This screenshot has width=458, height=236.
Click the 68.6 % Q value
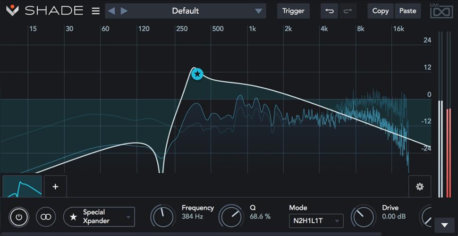point(260,217)
